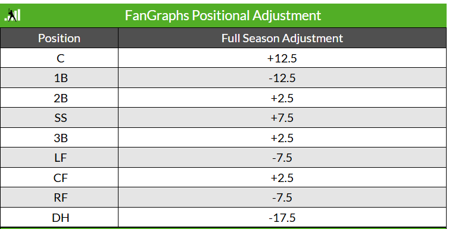449x229 pixels.
Task: Select the 1B position cell
Action: [x=60, y=78]
